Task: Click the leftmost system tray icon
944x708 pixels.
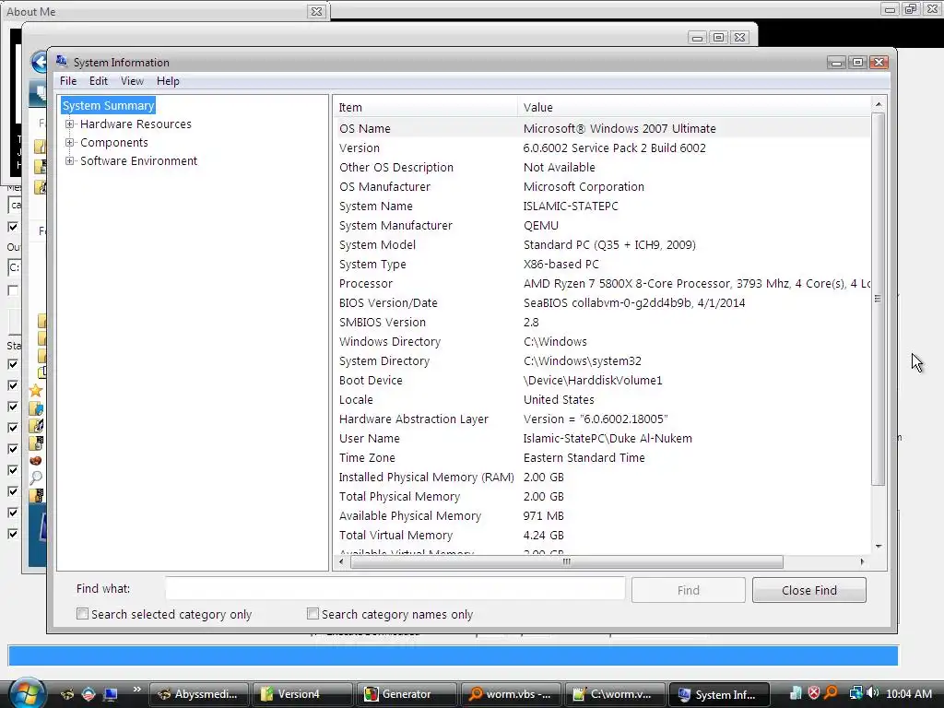Action: pos(796,693)
